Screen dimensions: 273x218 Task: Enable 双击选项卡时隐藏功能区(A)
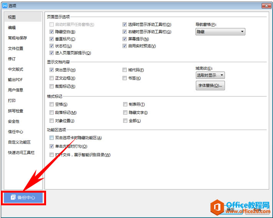pos(51,138)
